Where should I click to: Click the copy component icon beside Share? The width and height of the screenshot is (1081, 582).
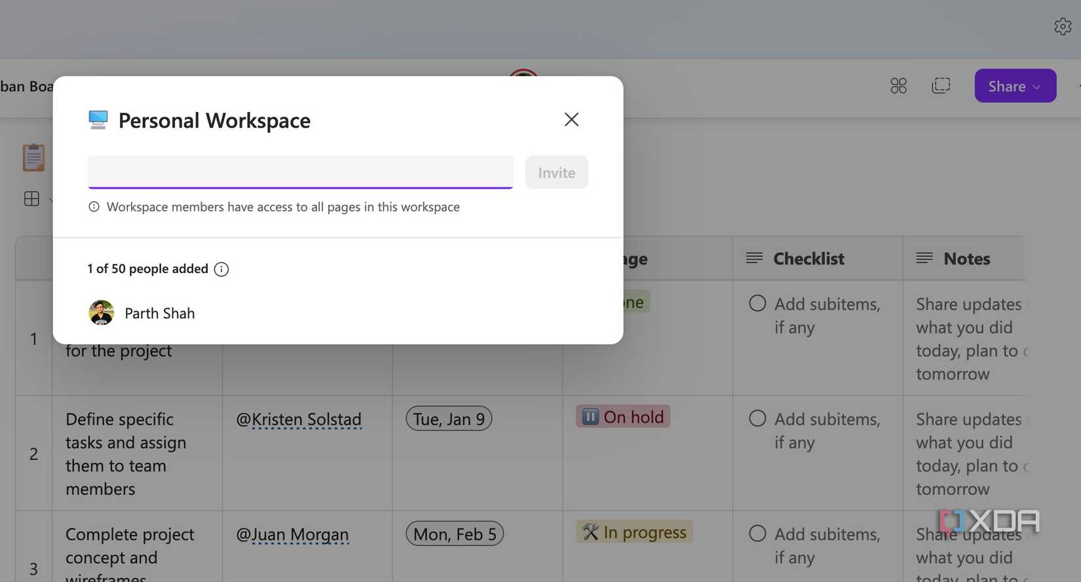coord(941,86)
